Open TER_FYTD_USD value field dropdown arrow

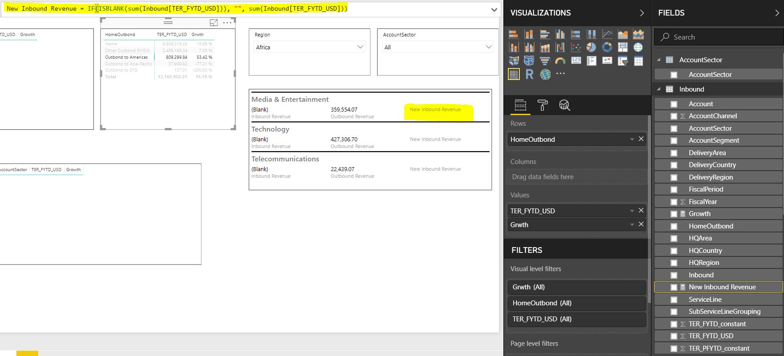click(632, 211)
